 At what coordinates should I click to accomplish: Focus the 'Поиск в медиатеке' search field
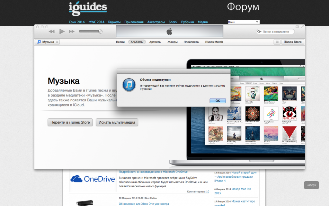point(275,32)
